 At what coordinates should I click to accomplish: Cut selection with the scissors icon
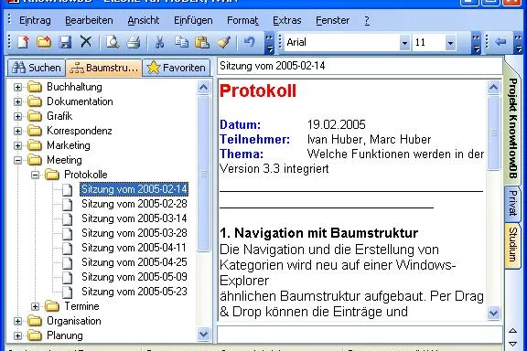click(159, 42)
